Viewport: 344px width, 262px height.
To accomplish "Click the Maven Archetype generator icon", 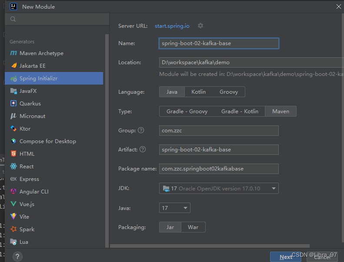I will click(x=13, y=53).
